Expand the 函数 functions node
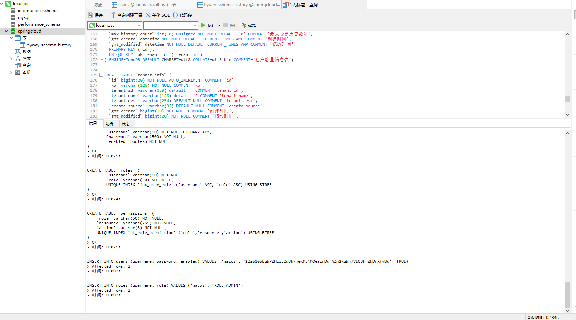The height and width of the screenshot is (320, 576). point(11,59)
